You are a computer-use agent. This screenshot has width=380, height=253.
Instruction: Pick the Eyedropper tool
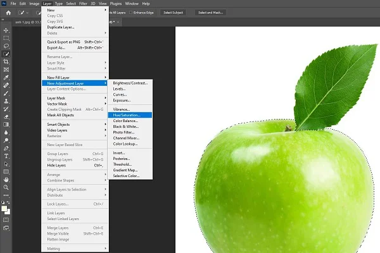pos(6,77)
